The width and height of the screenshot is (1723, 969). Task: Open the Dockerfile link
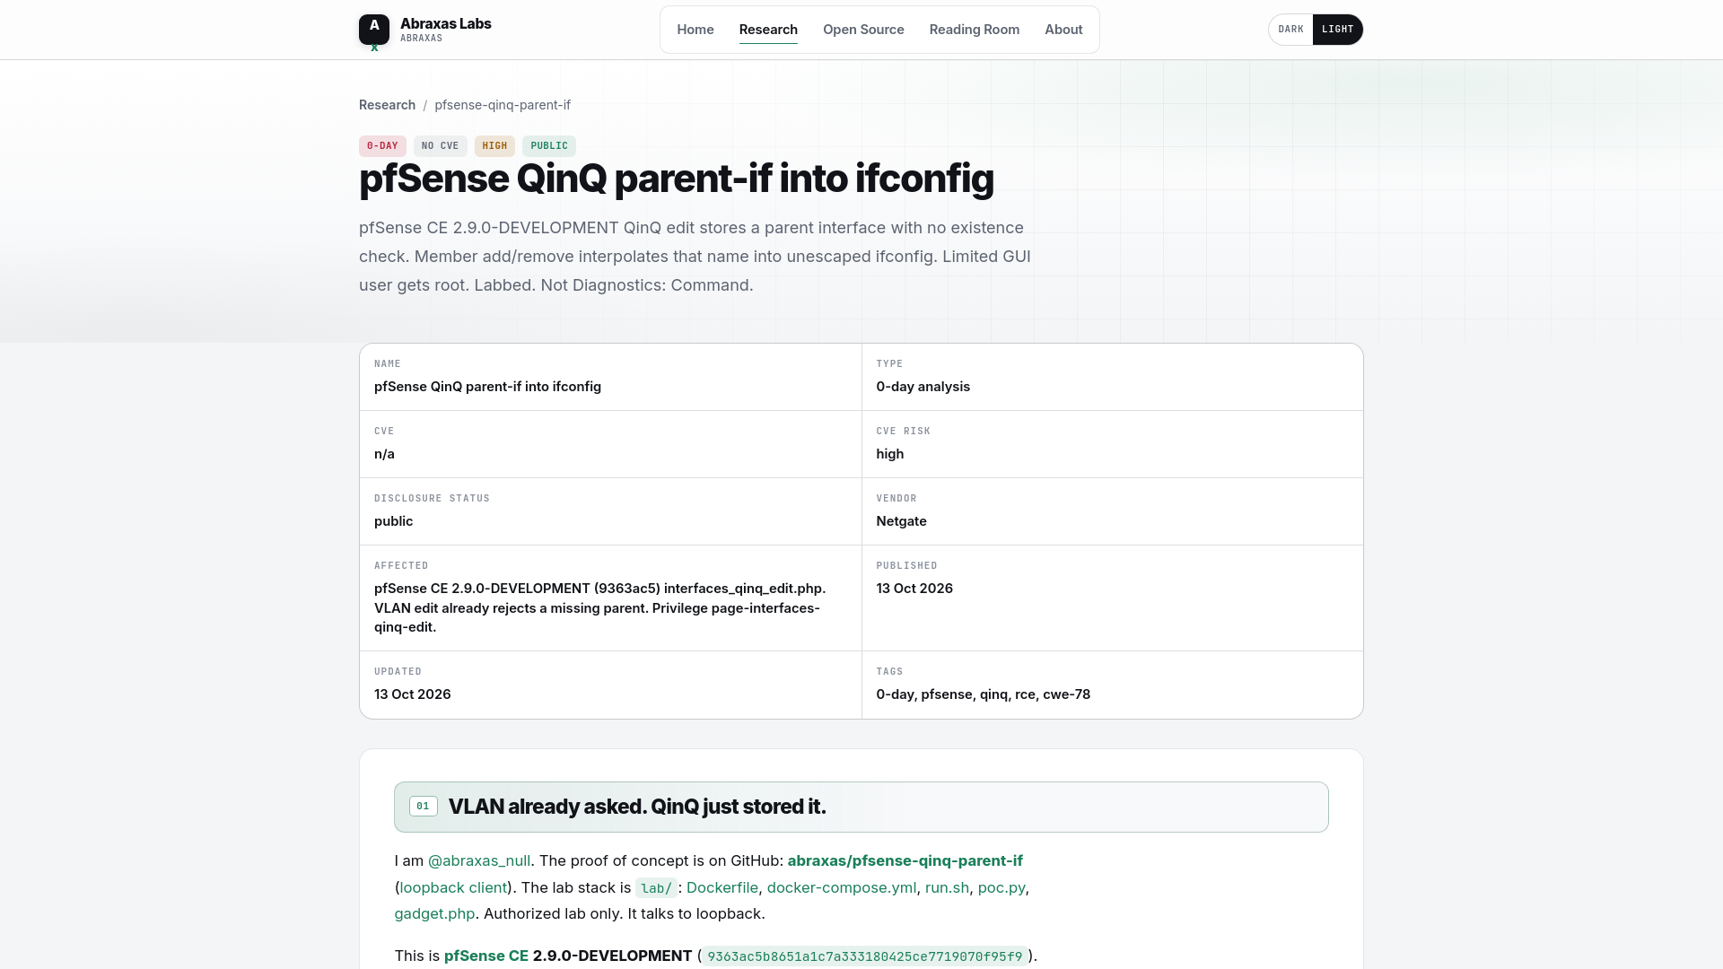click(722, 888)
